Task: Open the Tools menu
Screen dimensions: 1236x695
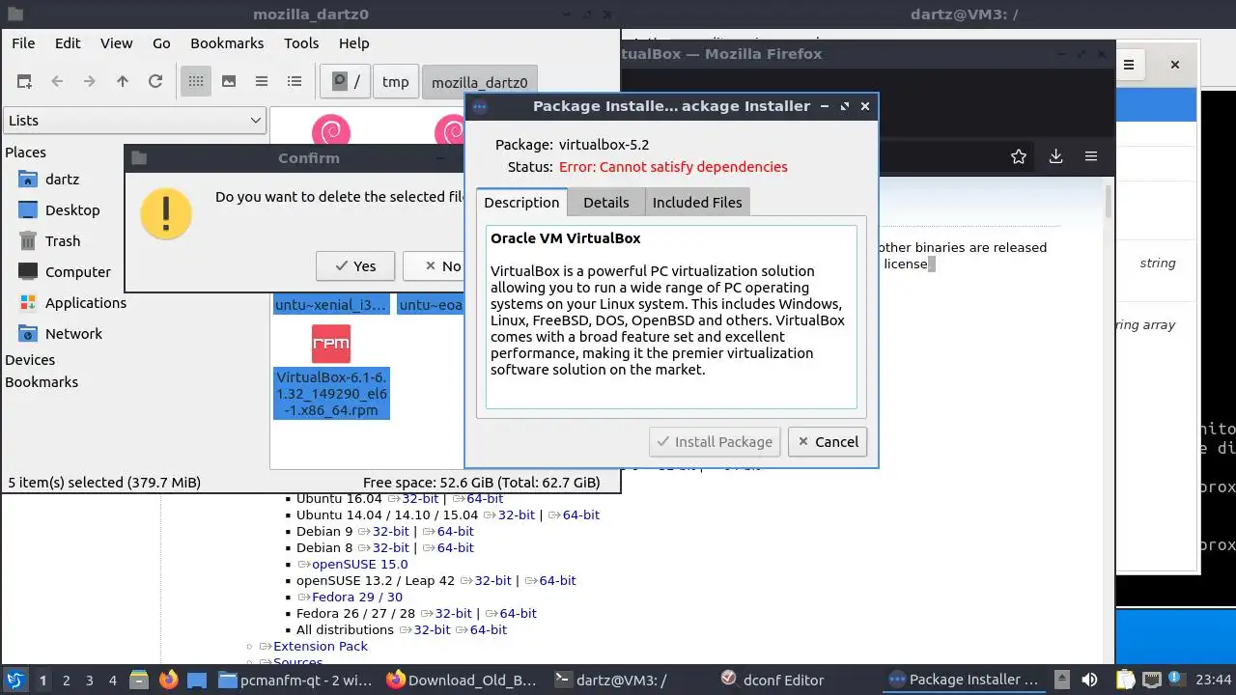Action: [x=301, y=43]
